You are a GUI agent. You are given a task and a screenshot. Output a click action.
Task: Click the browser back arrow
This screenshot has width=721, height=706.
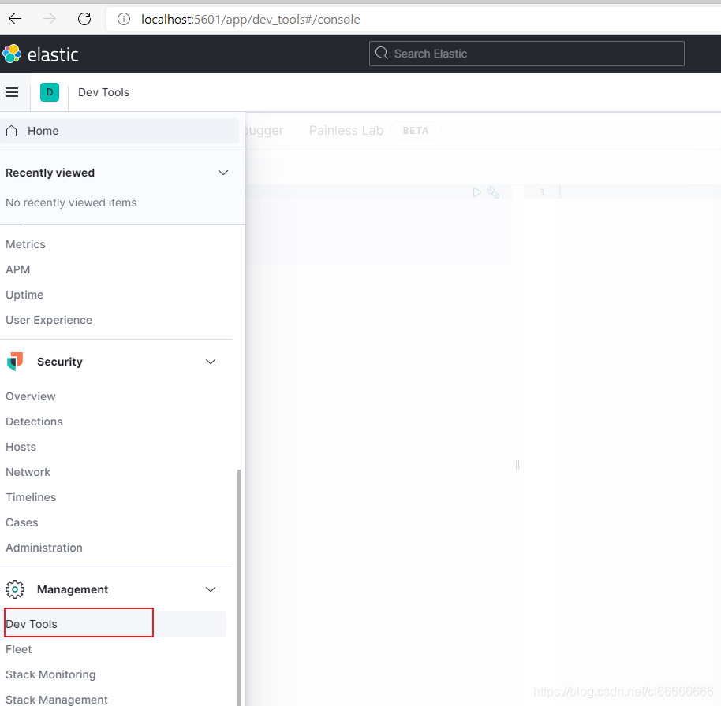tap(15, 19)
